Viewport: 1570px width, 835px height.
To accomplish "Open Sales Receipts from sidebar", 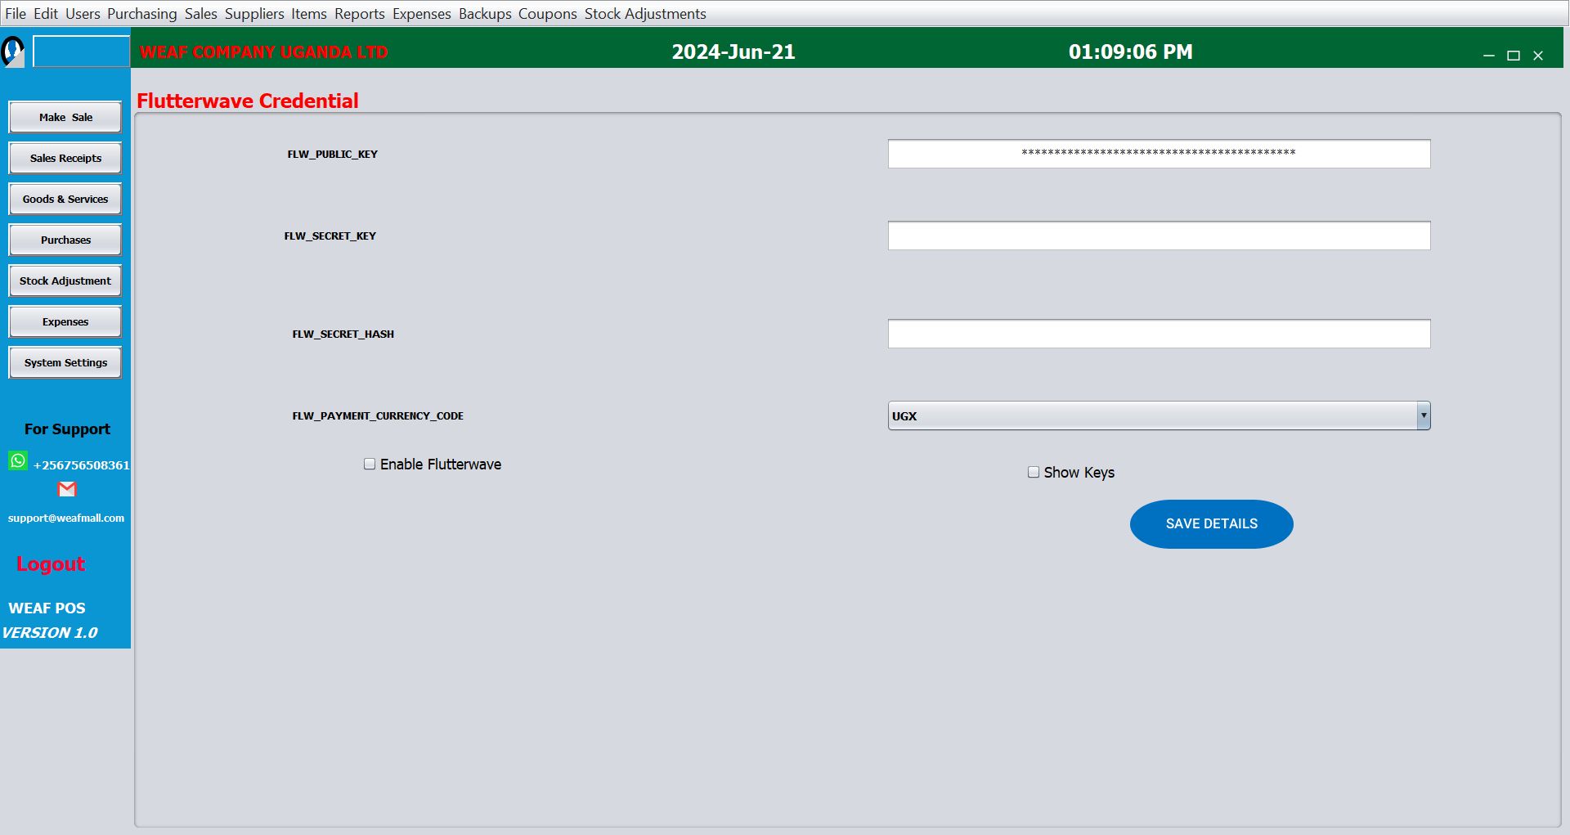I will tap(65, 158).
